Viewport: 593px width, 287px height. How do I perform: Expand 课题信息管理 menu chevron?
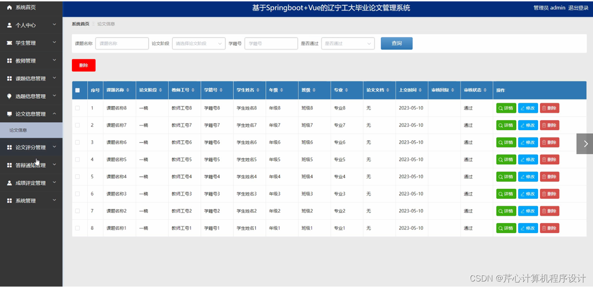tap(54, 78)
